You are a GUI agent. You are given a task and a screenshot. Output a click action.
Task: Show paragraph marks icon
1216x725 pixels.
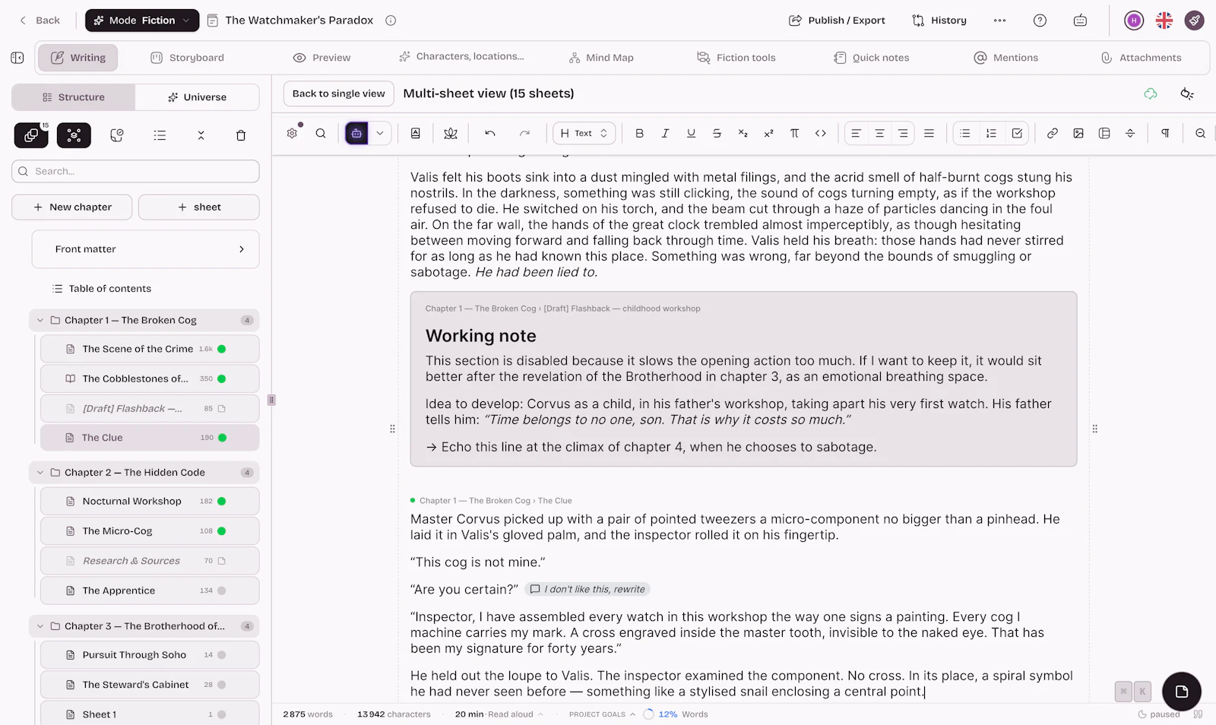(x=1165, y=133)
